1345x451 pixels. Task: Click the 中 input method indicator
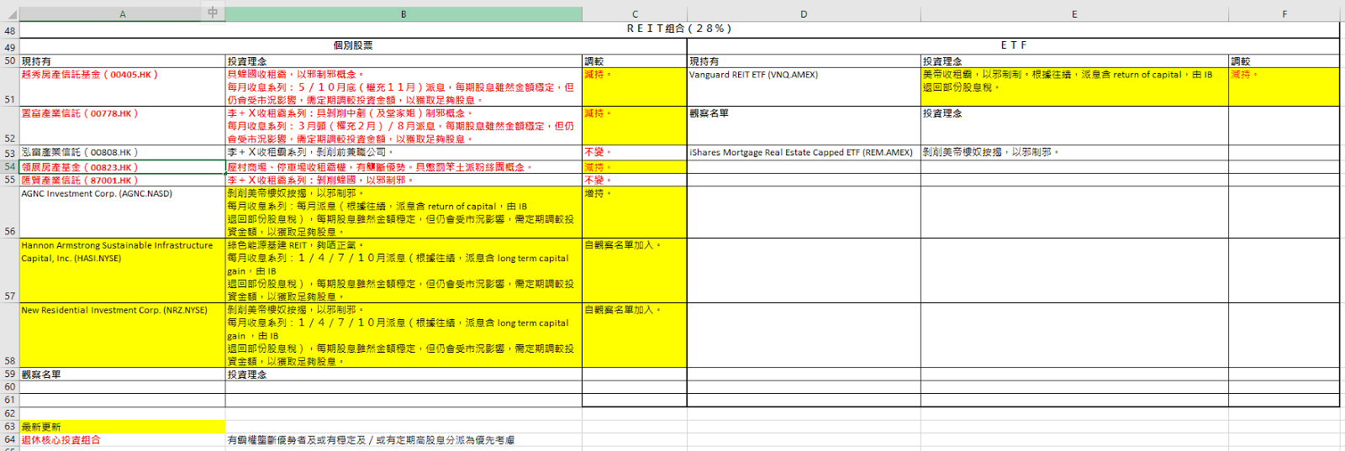[213, 13]
